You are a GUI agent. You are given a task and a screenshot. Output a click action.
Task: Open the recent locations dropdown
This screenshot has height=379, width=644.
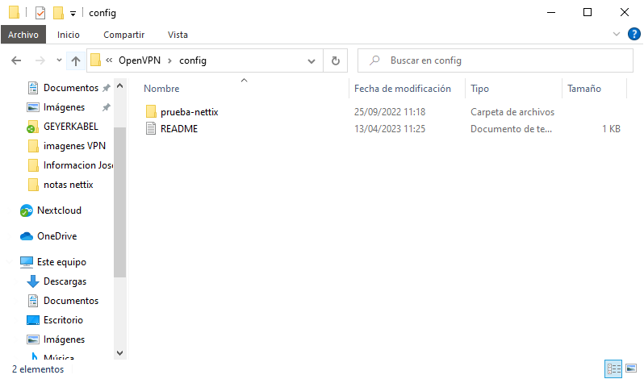tap(59, 60)
